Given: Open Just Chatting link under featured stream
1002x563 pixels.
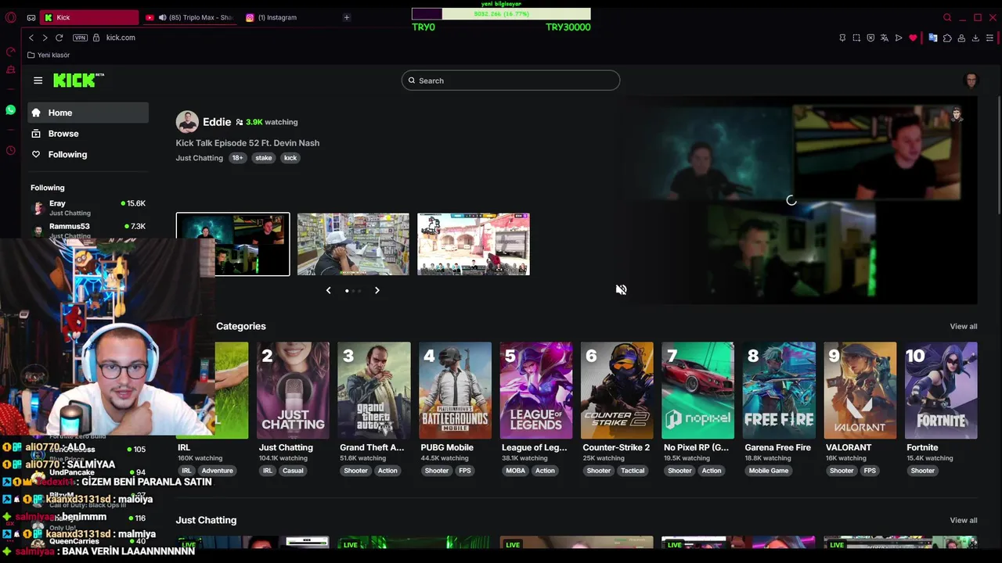Looking at the screenshot, I should 199,158.
